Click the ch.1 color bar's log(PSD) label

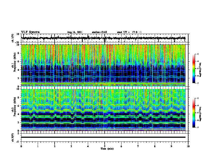point(200,70)
